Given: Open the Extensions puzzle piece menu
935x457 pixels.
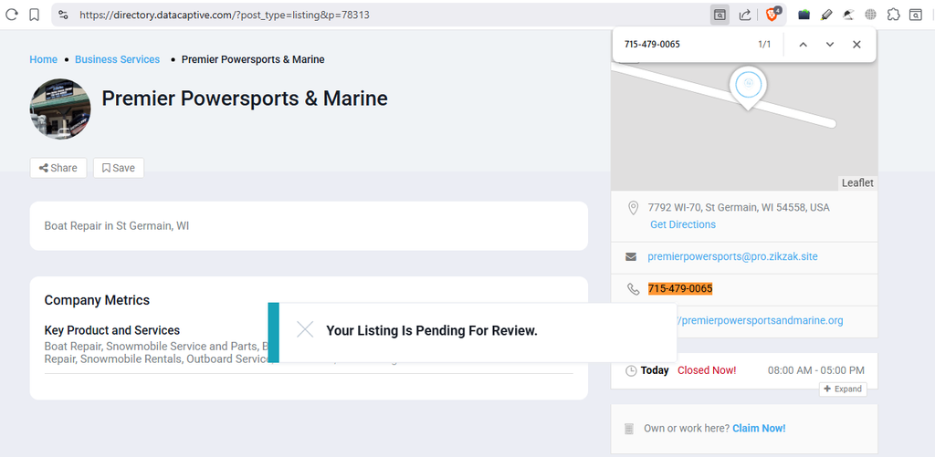Looking at the screenshot, I should point(893,15).
